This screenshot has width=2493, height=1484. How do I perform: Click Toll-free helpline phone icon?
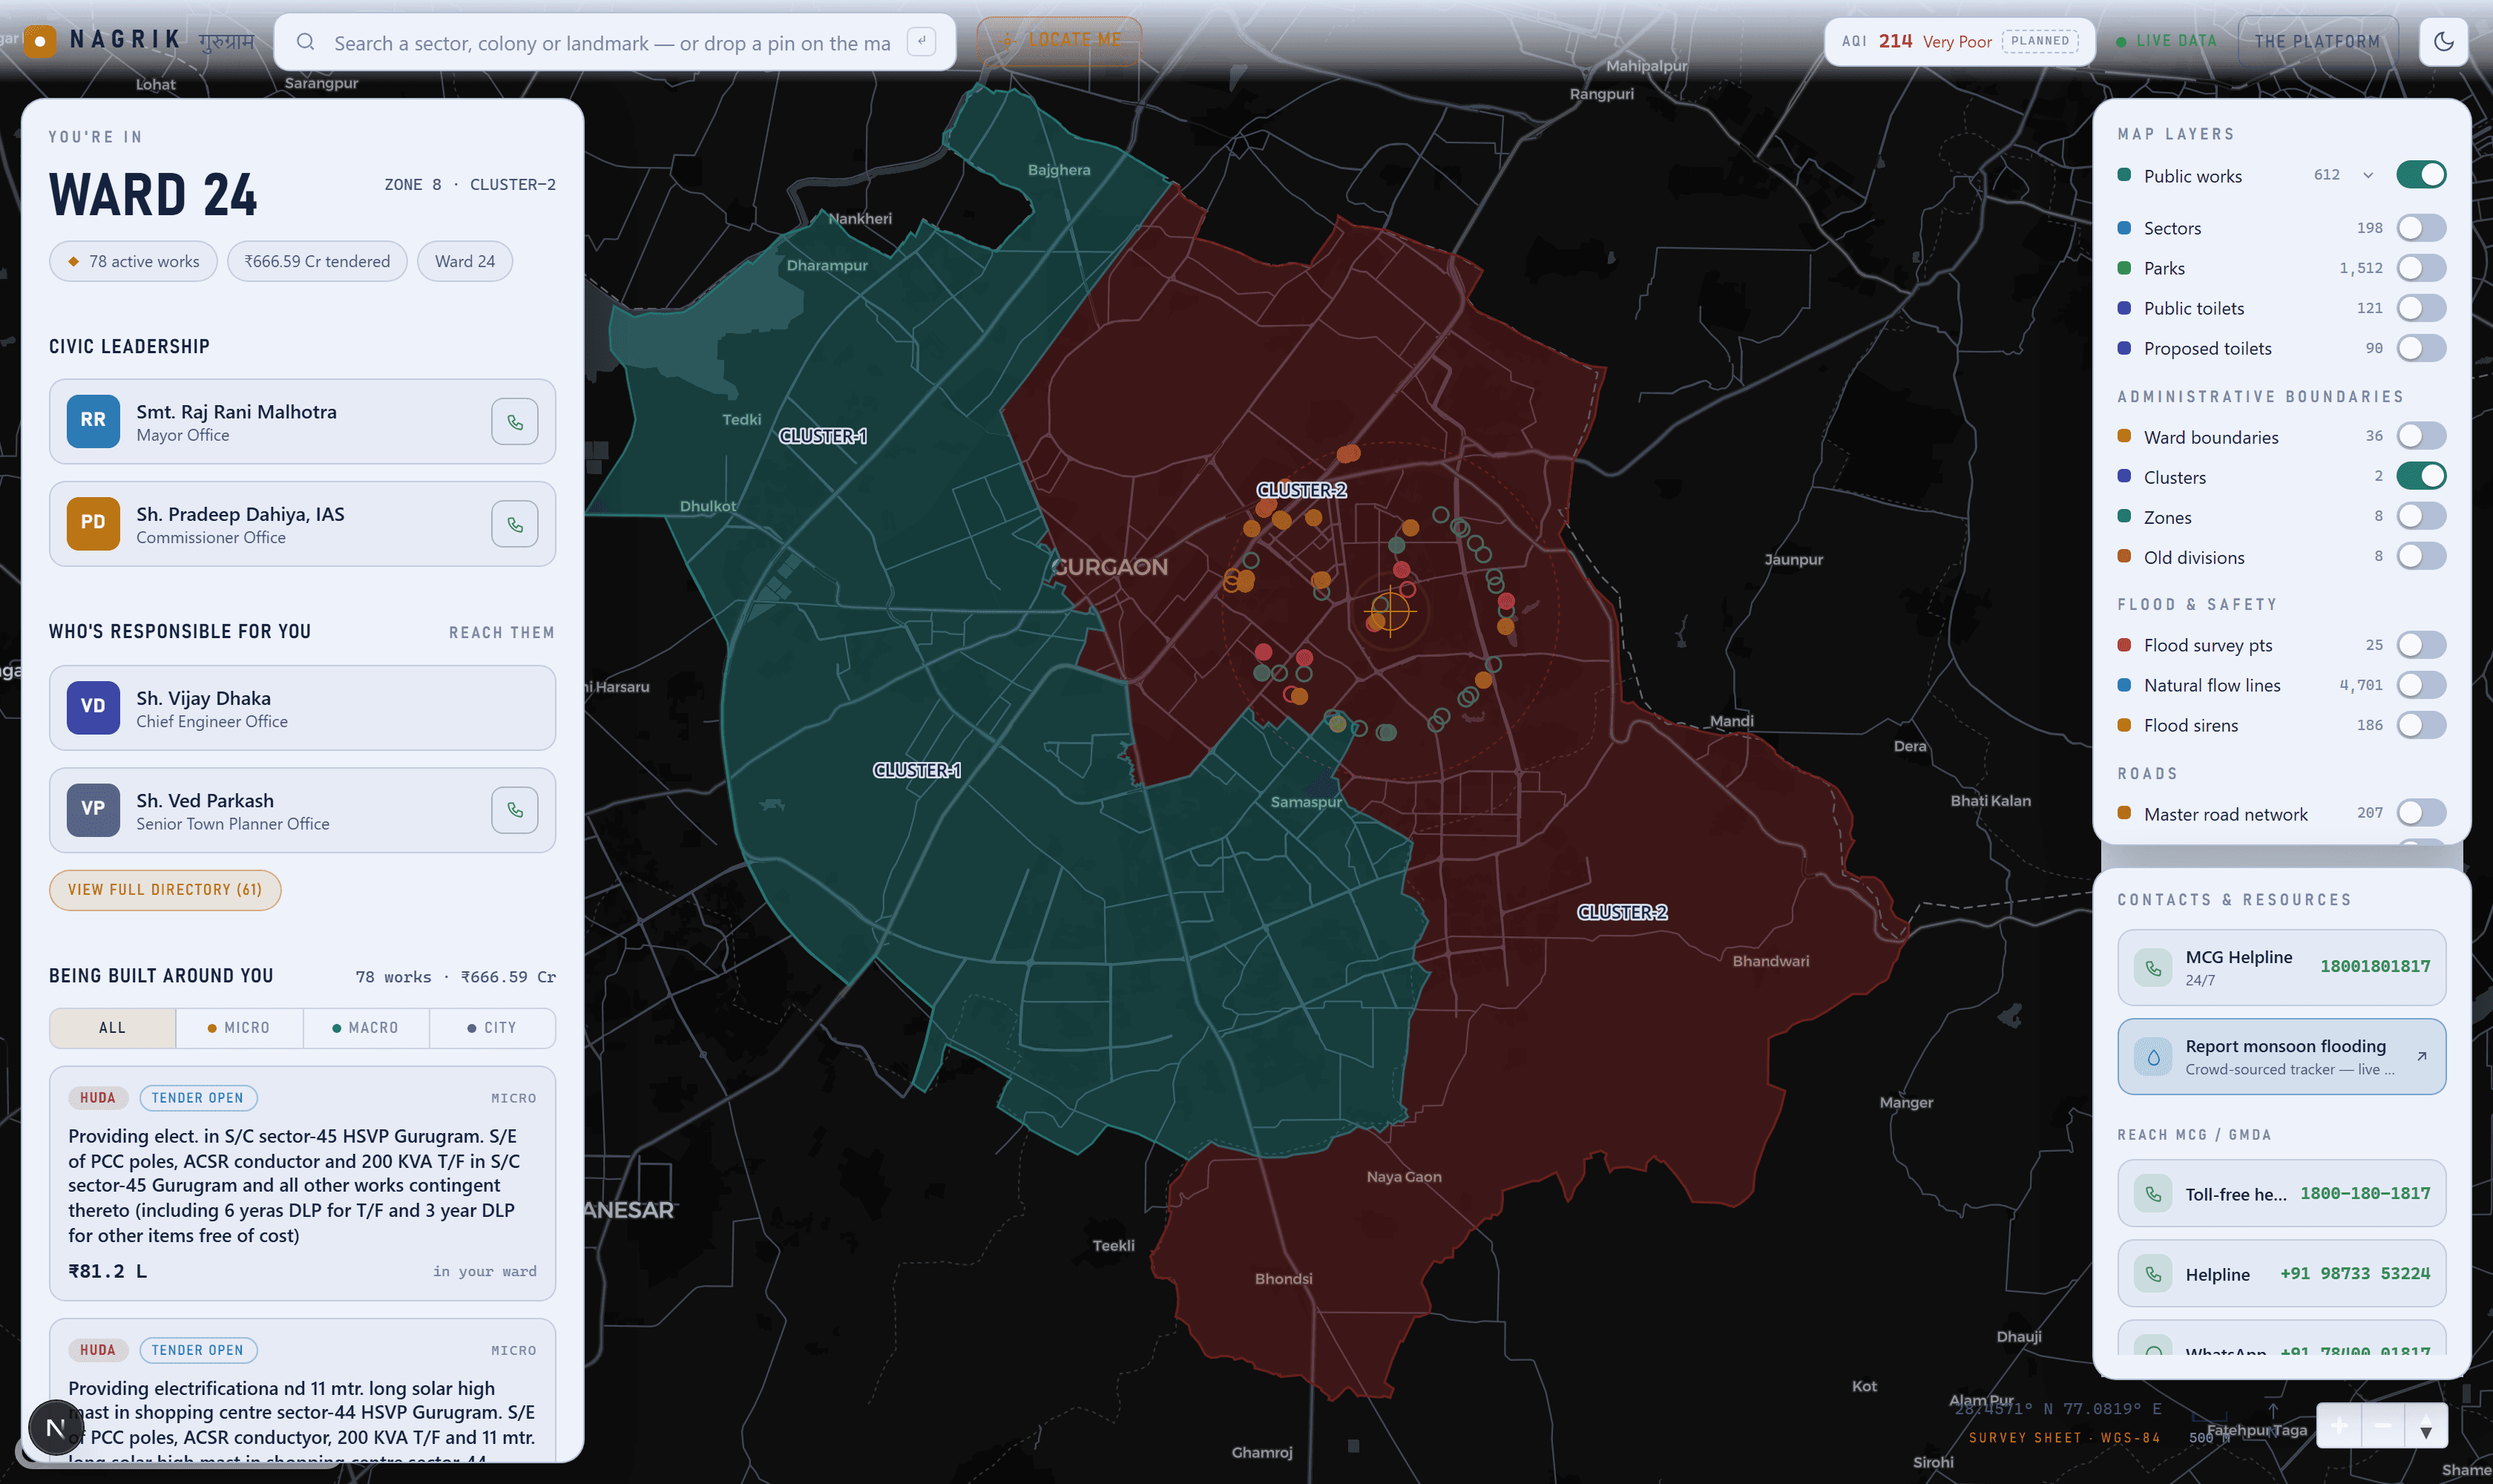[2153, 1194]
